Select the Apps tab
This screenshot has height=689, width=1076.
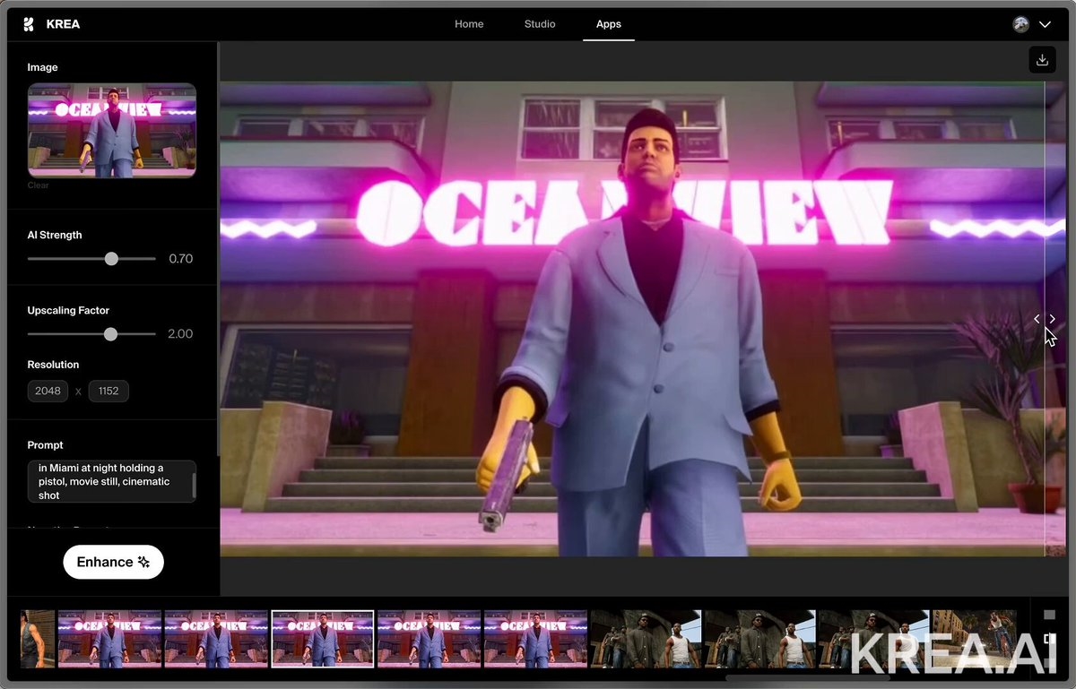click(x=608, y=24)
